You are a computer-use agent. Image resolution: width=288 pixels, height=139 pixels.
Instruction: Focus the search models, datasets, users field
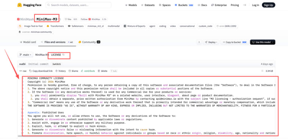(78, 5)
